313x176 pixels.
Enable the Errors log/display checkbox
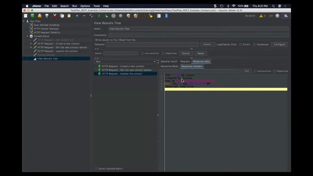[x=241, y=44]
